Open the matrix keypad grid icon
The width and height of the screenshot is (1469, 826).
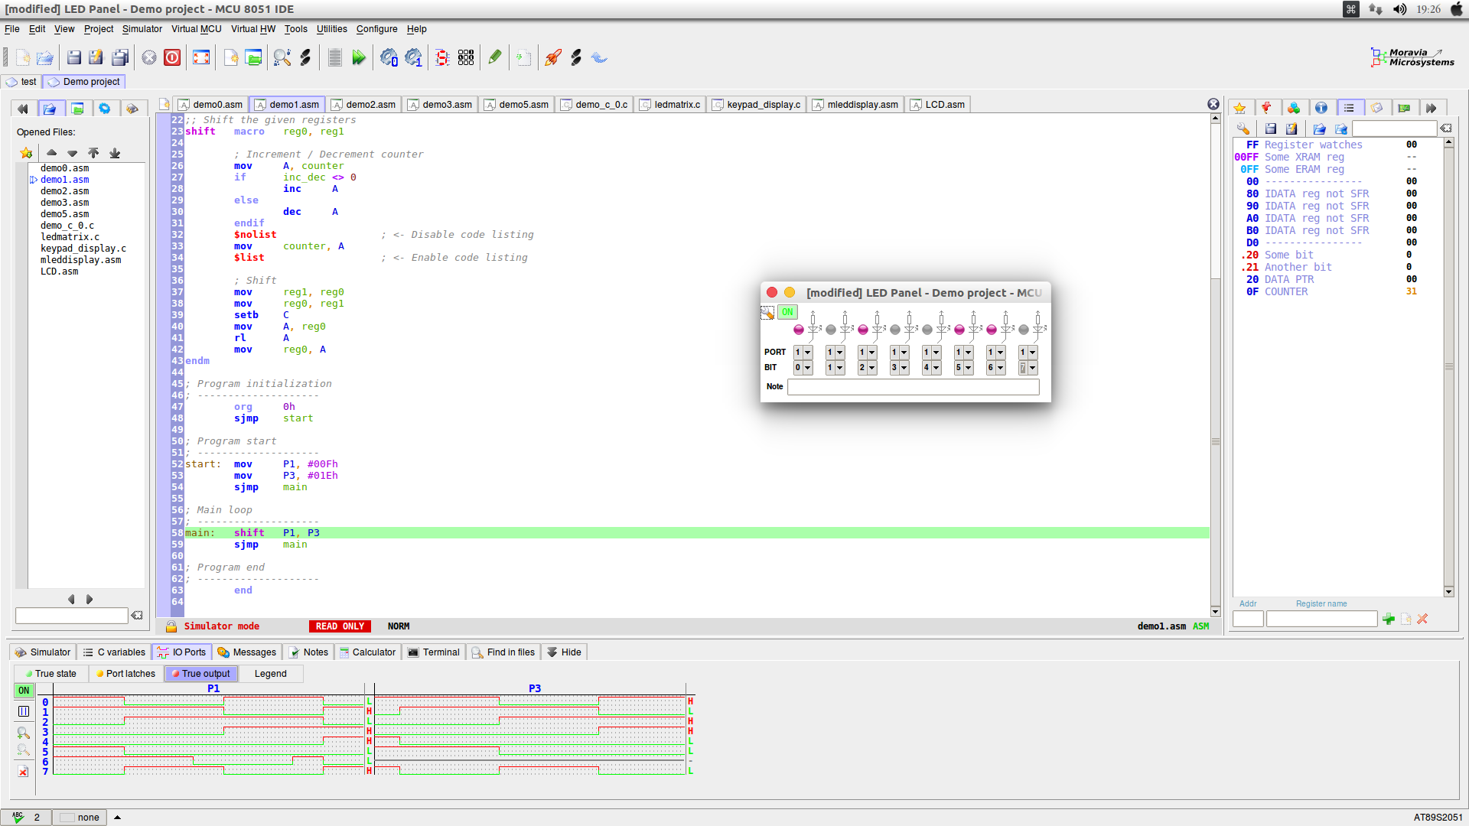click(x=466, y=57)
